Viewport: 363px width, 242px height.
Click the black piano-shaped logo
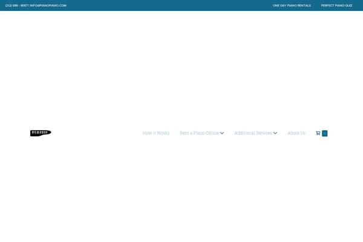[x=41, y=133]
